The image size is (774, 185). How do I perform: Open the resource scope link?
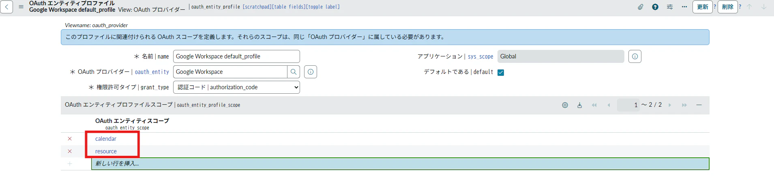106,151
